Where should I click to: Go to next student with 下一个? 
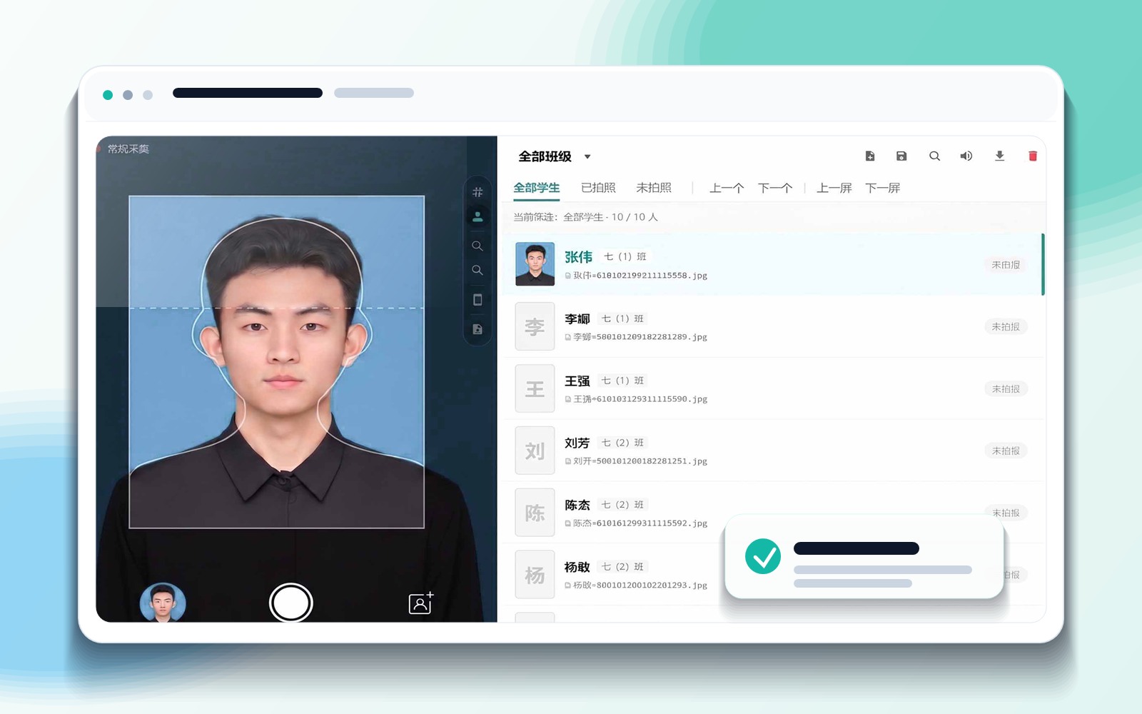pos(775,188)
